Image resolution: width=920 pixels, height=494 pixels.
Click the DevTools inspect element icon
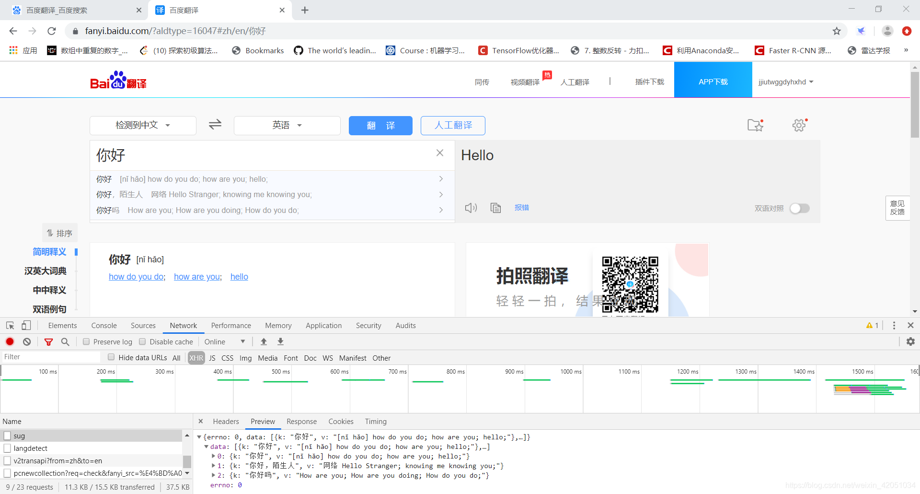click(x=10, y=326)
